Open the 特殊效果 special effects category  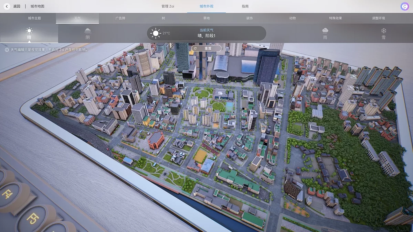click(336, 18)
